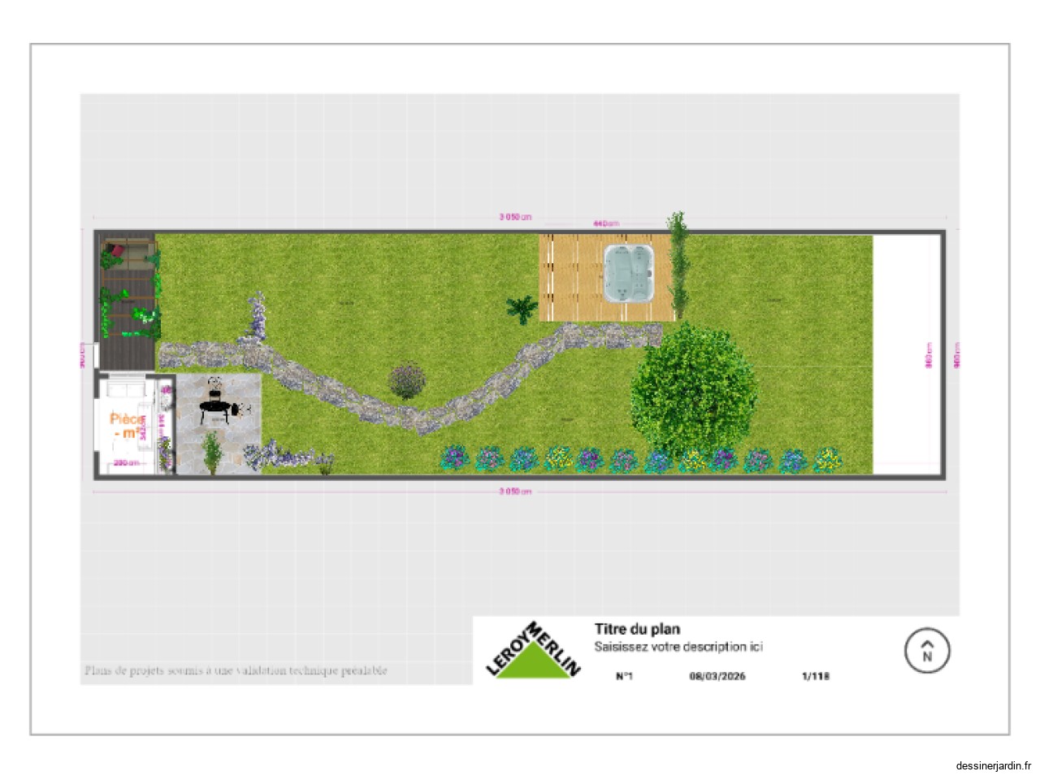Select the 1/118 scale text

[815, 676]
